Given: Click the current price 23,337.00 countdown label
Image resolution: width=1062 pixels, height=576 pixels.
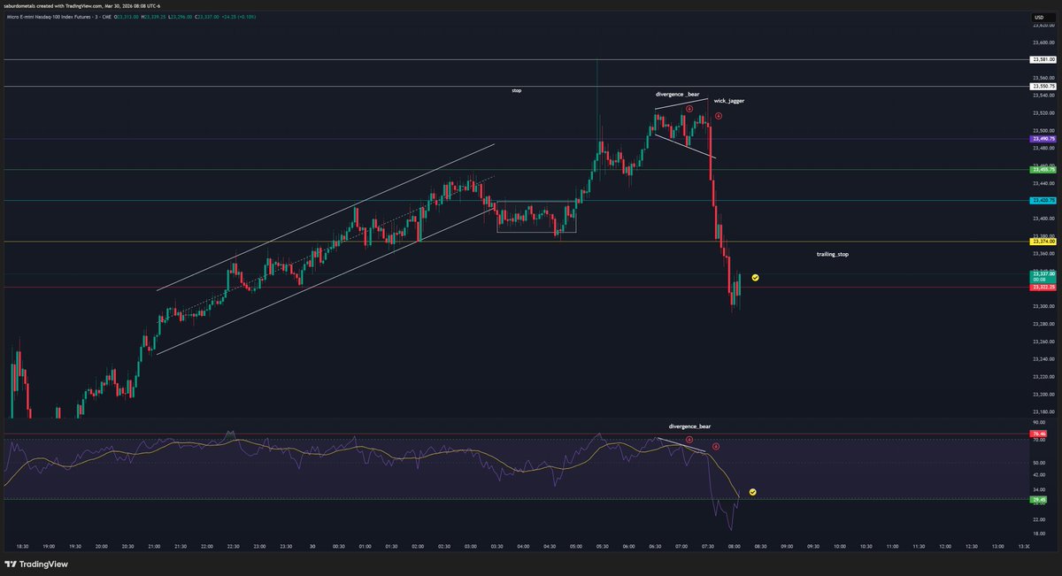Looking at the screenshot, I should click(x=1043, y=276).
